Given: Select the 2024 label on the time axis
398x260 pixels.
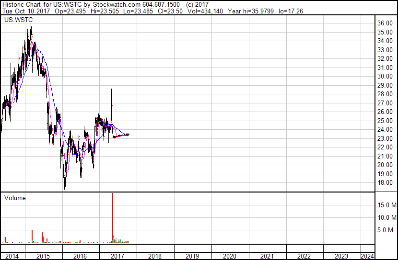Looking at the screenshot, I should pyautogui.click(x=367, y=256).
